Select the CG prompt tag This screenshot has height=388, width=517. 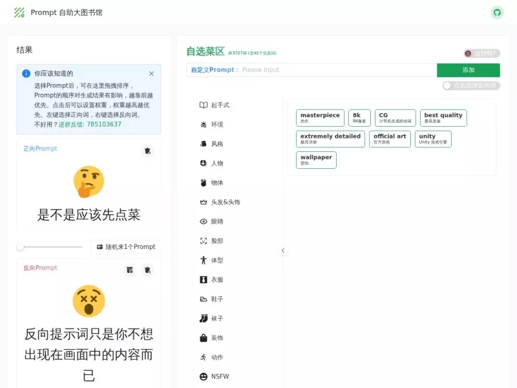coord(396,118)
